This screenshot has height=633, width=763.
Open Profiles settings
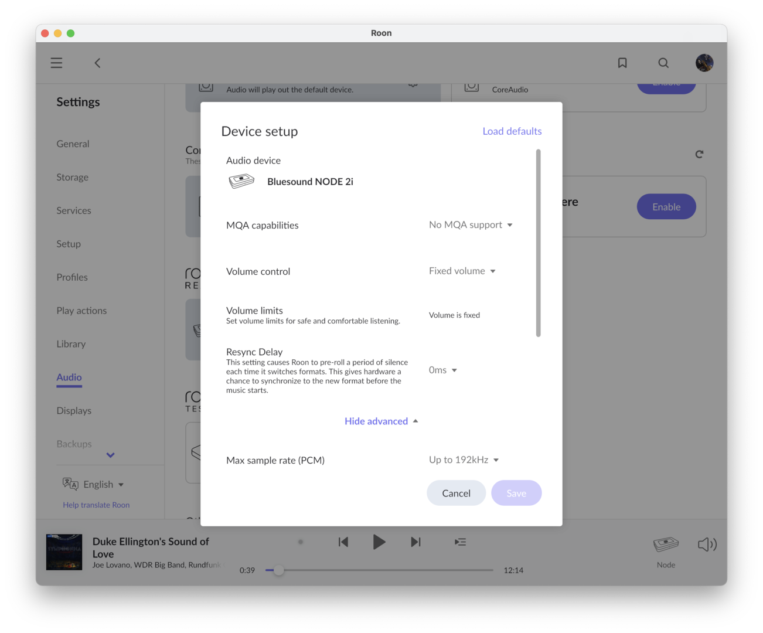(x=72, y=277)
